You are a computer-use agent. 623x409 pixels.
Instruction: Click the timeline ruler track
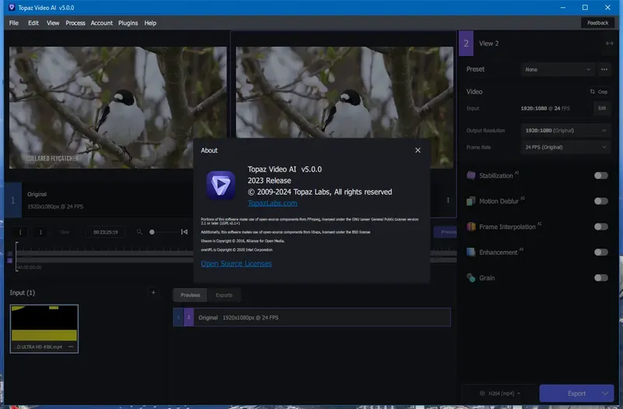coord(105,249)
